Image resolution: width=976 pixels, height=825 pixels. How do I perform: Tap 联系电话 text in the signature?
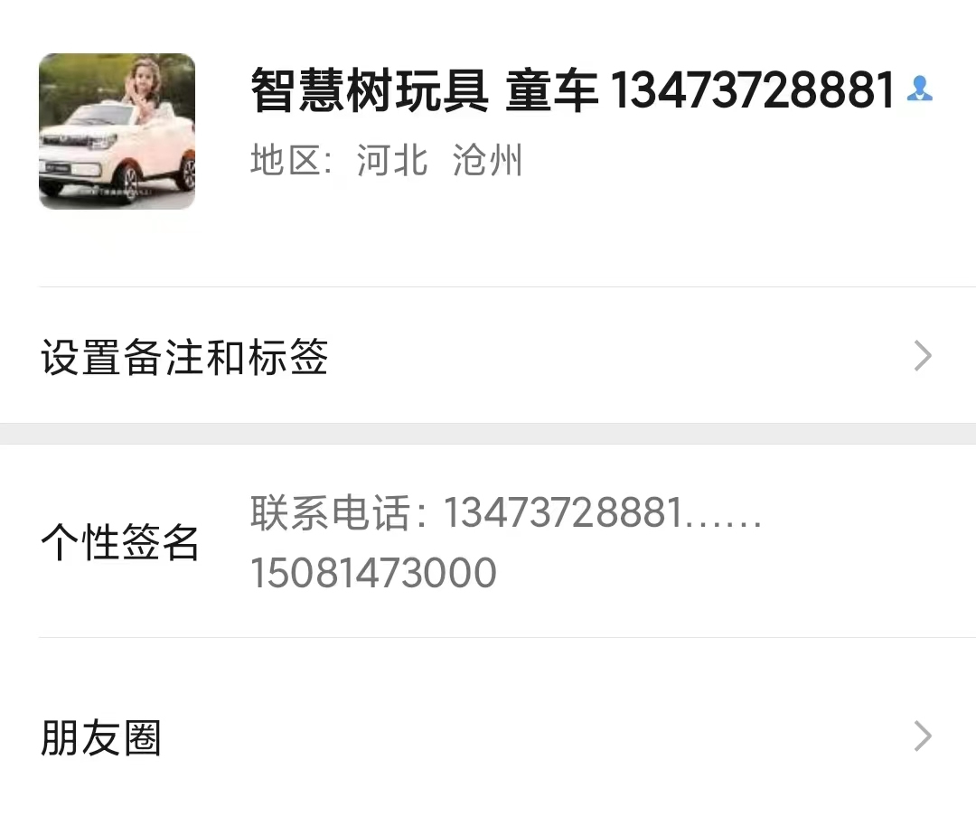pyautogui.click(x=331, y=513)
